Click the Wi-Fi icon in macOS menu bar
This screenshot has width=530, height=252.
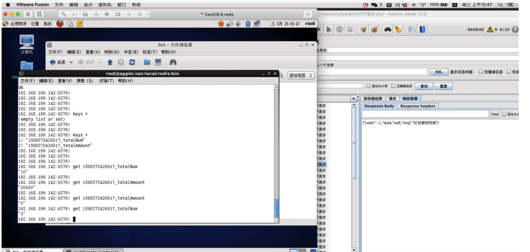click(x=423, y=4)
